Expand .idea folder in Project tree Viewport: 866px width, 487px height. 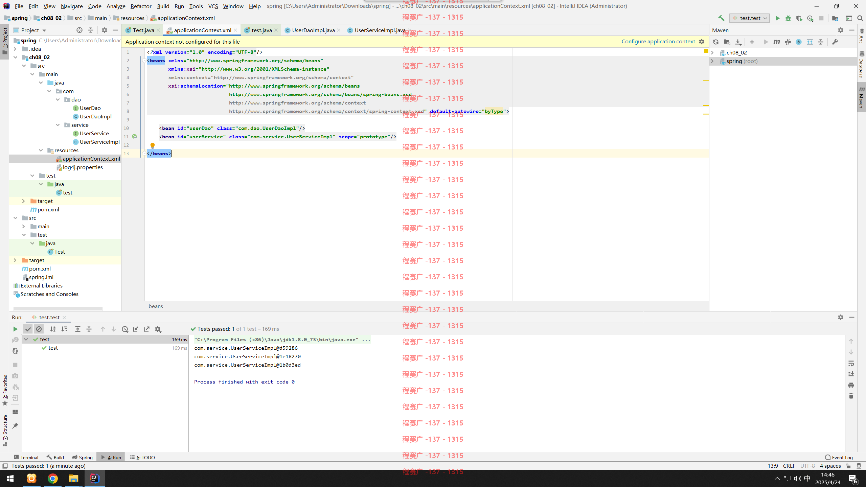click(15, 49)
